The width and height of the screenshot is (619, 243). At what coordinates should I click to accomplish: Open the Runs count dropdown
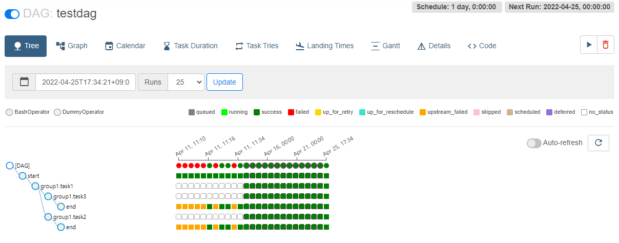pyautogui.click(x=186, y=82)
